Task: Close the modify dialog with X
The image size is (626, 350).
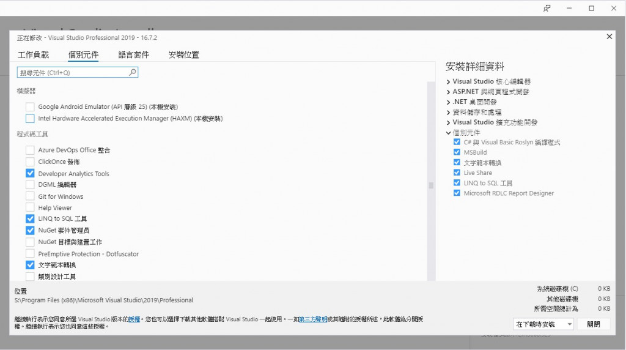Action: coord(609,36)
